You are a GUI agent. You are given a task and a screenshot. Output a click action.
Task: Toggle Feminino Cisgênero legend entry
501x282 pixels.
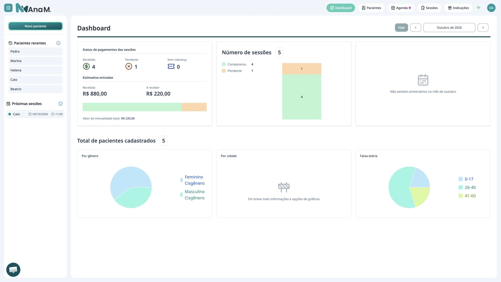[192, 180]
